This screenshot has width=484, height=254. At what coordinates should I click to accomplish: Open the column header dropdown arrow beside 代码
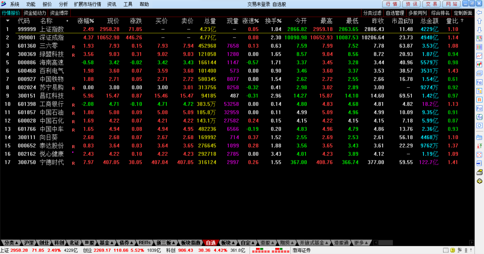click(8, 21)
